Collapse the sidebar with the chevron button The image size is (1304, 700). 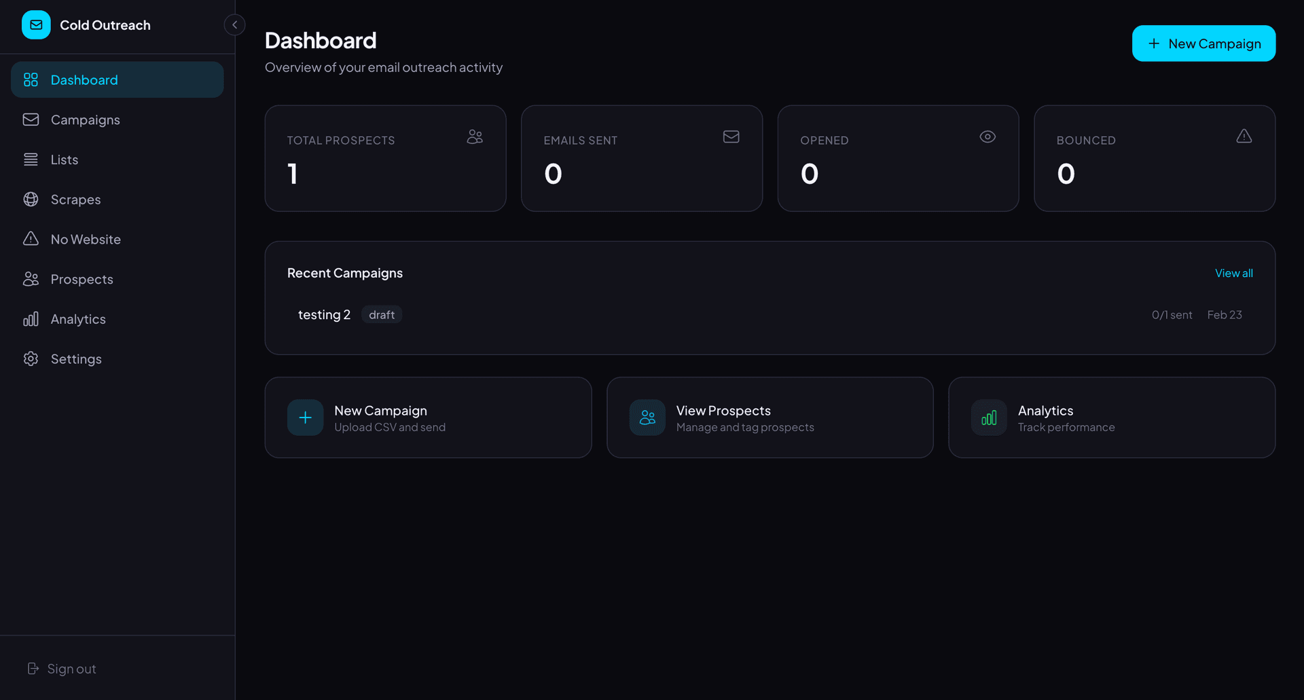coord(234,25)
